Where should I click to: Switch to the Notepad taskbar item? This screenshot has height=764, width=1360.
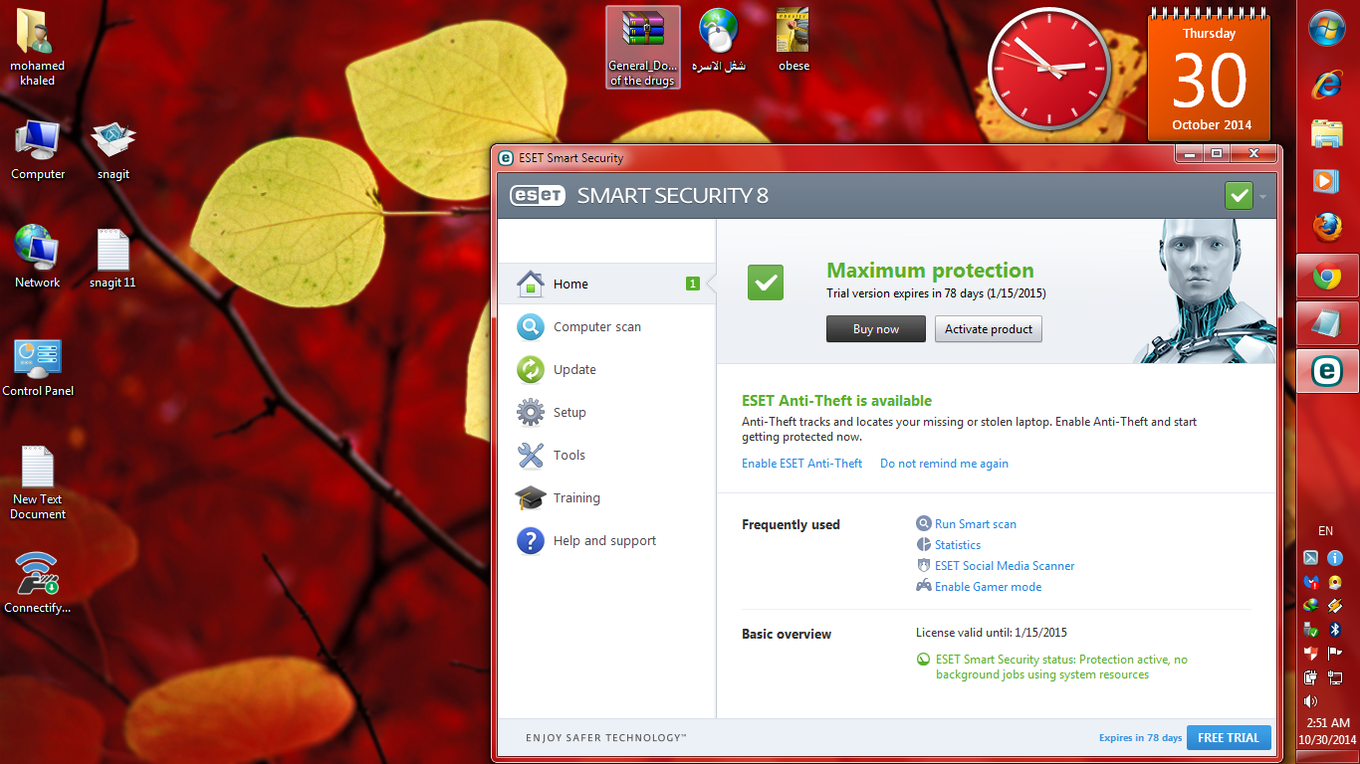tap(1327, 324)
